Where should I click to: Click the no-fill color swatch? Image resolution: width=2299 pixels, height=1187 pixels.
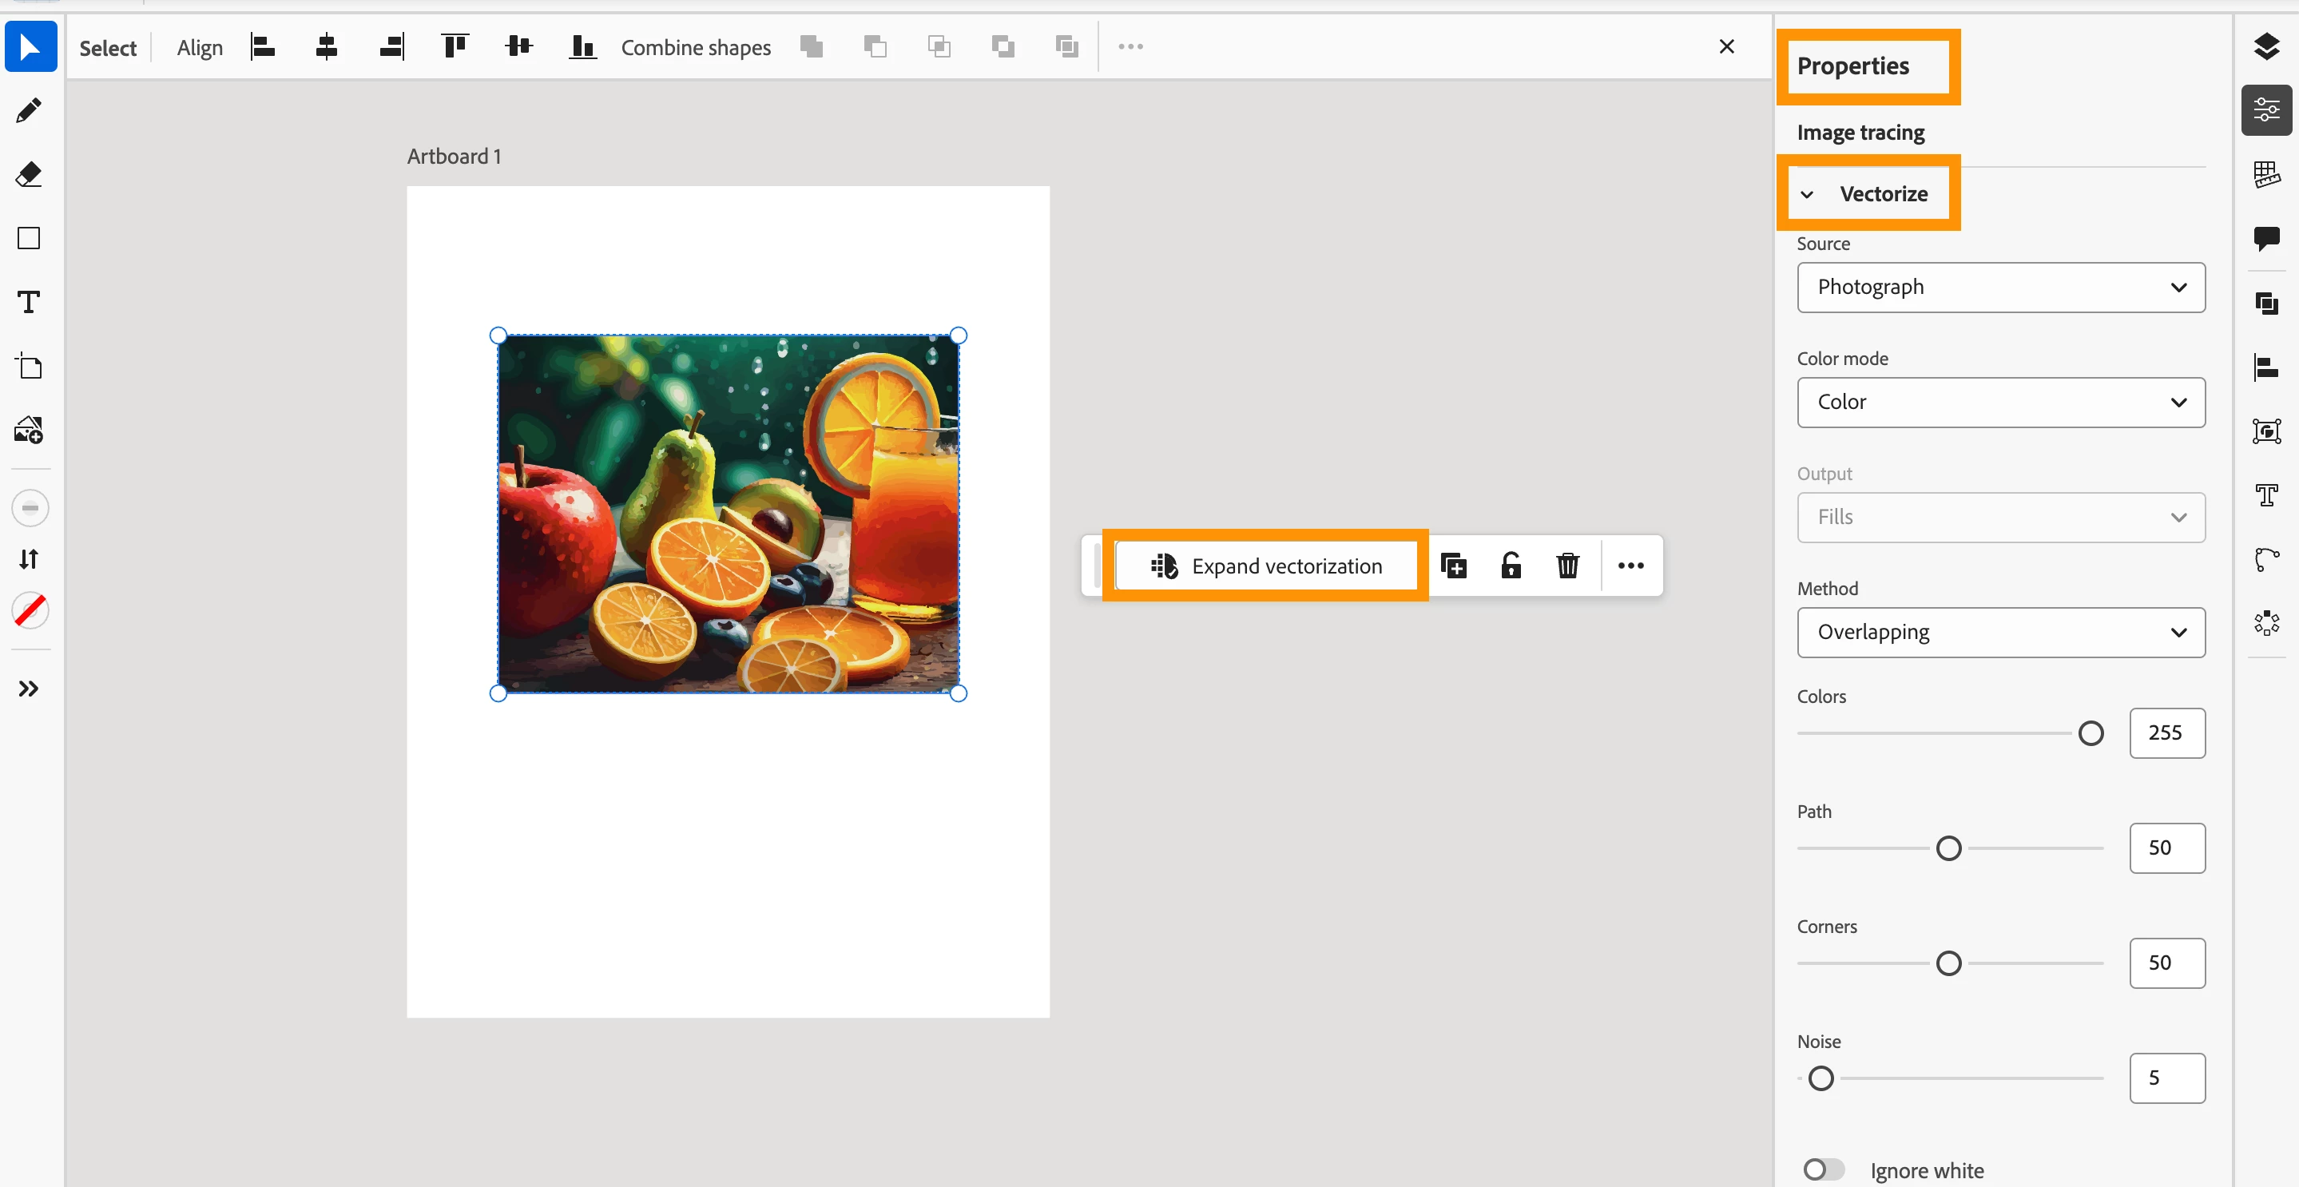[30, 611]
